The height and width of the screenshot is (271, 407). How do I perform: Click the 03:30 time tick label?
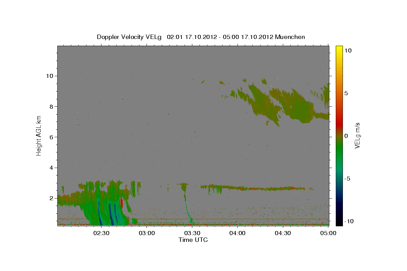(192, 233)
